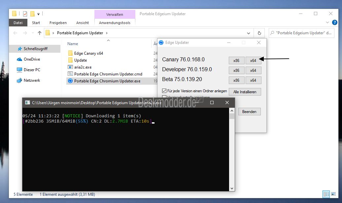Click the Edge Canary x64 folder icon
The image size is (342, 203).
click(70, 53)
